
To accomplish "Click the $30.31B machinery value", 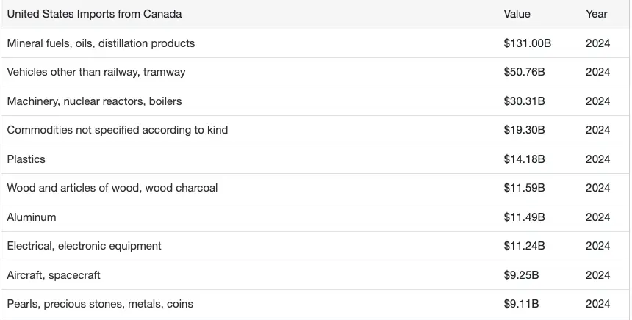I will point(524,101).
